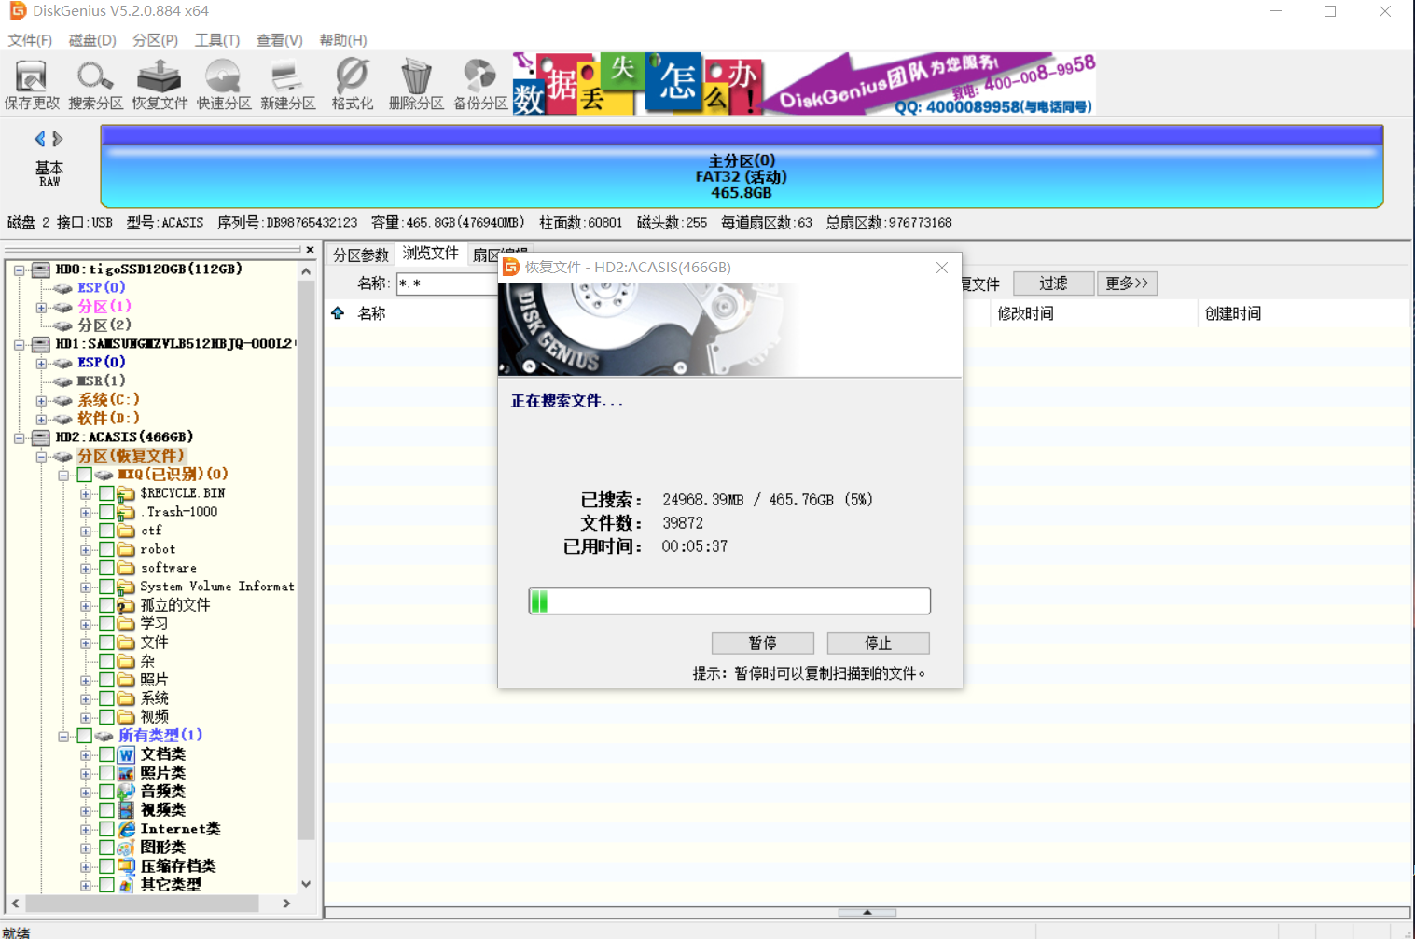Click the 过滤 filter button

tap(1053, 283)
